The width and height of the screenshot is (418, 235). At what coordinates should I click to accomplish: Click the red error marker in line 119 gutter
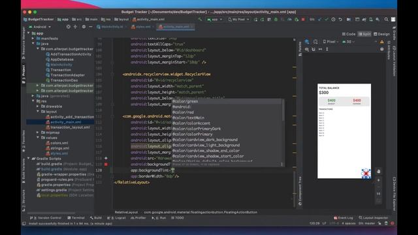pos(106,164)
